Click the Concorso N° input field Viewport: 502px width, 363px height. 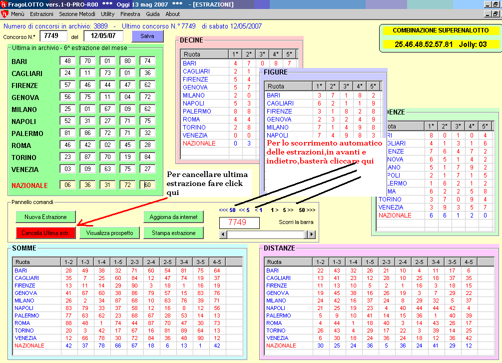tap(53, 36)
